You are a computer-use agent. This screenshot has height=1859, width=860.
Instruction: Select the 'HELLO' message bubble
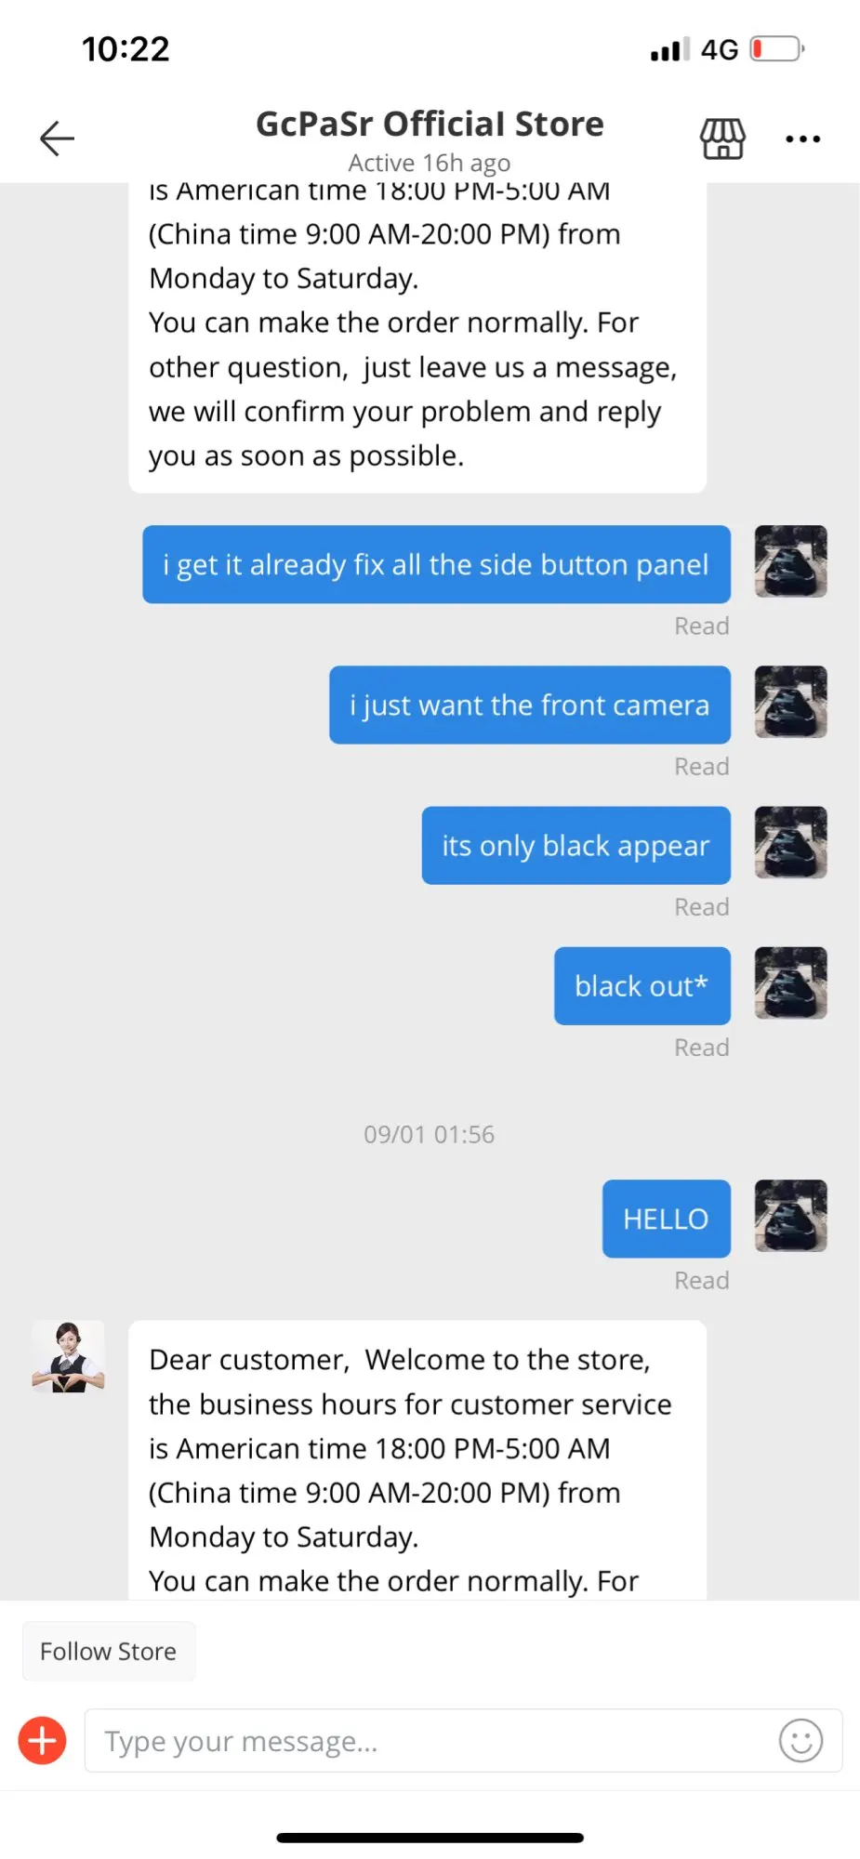click(x=667, y=1219)
